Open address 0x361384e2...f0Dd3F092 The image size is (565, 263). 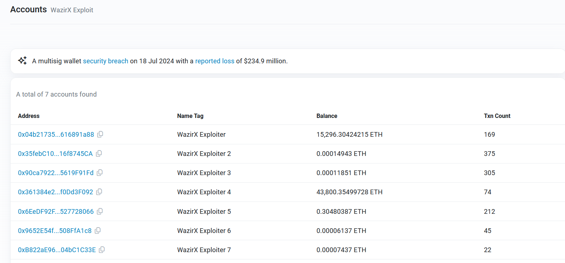coord(55,192)
